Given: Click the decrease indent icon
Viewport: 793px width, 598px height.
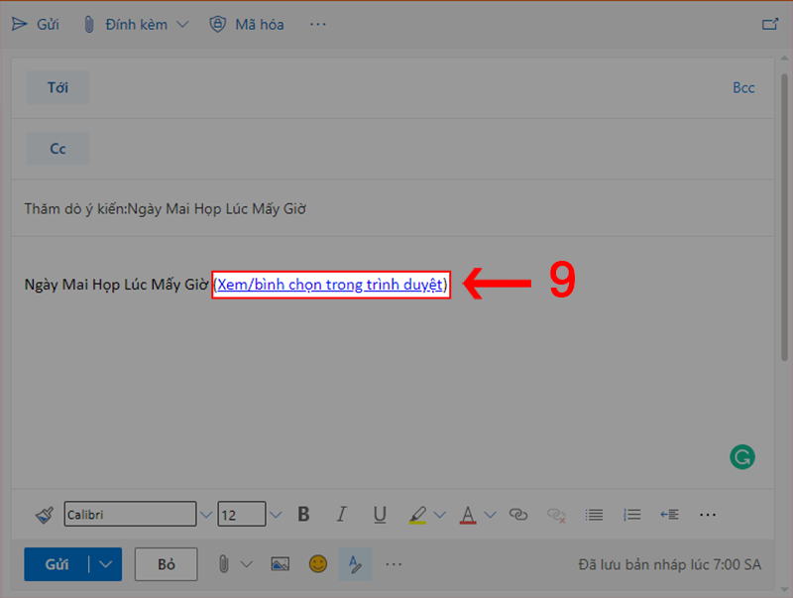Looking at the screenshot, I should [669, 515].
